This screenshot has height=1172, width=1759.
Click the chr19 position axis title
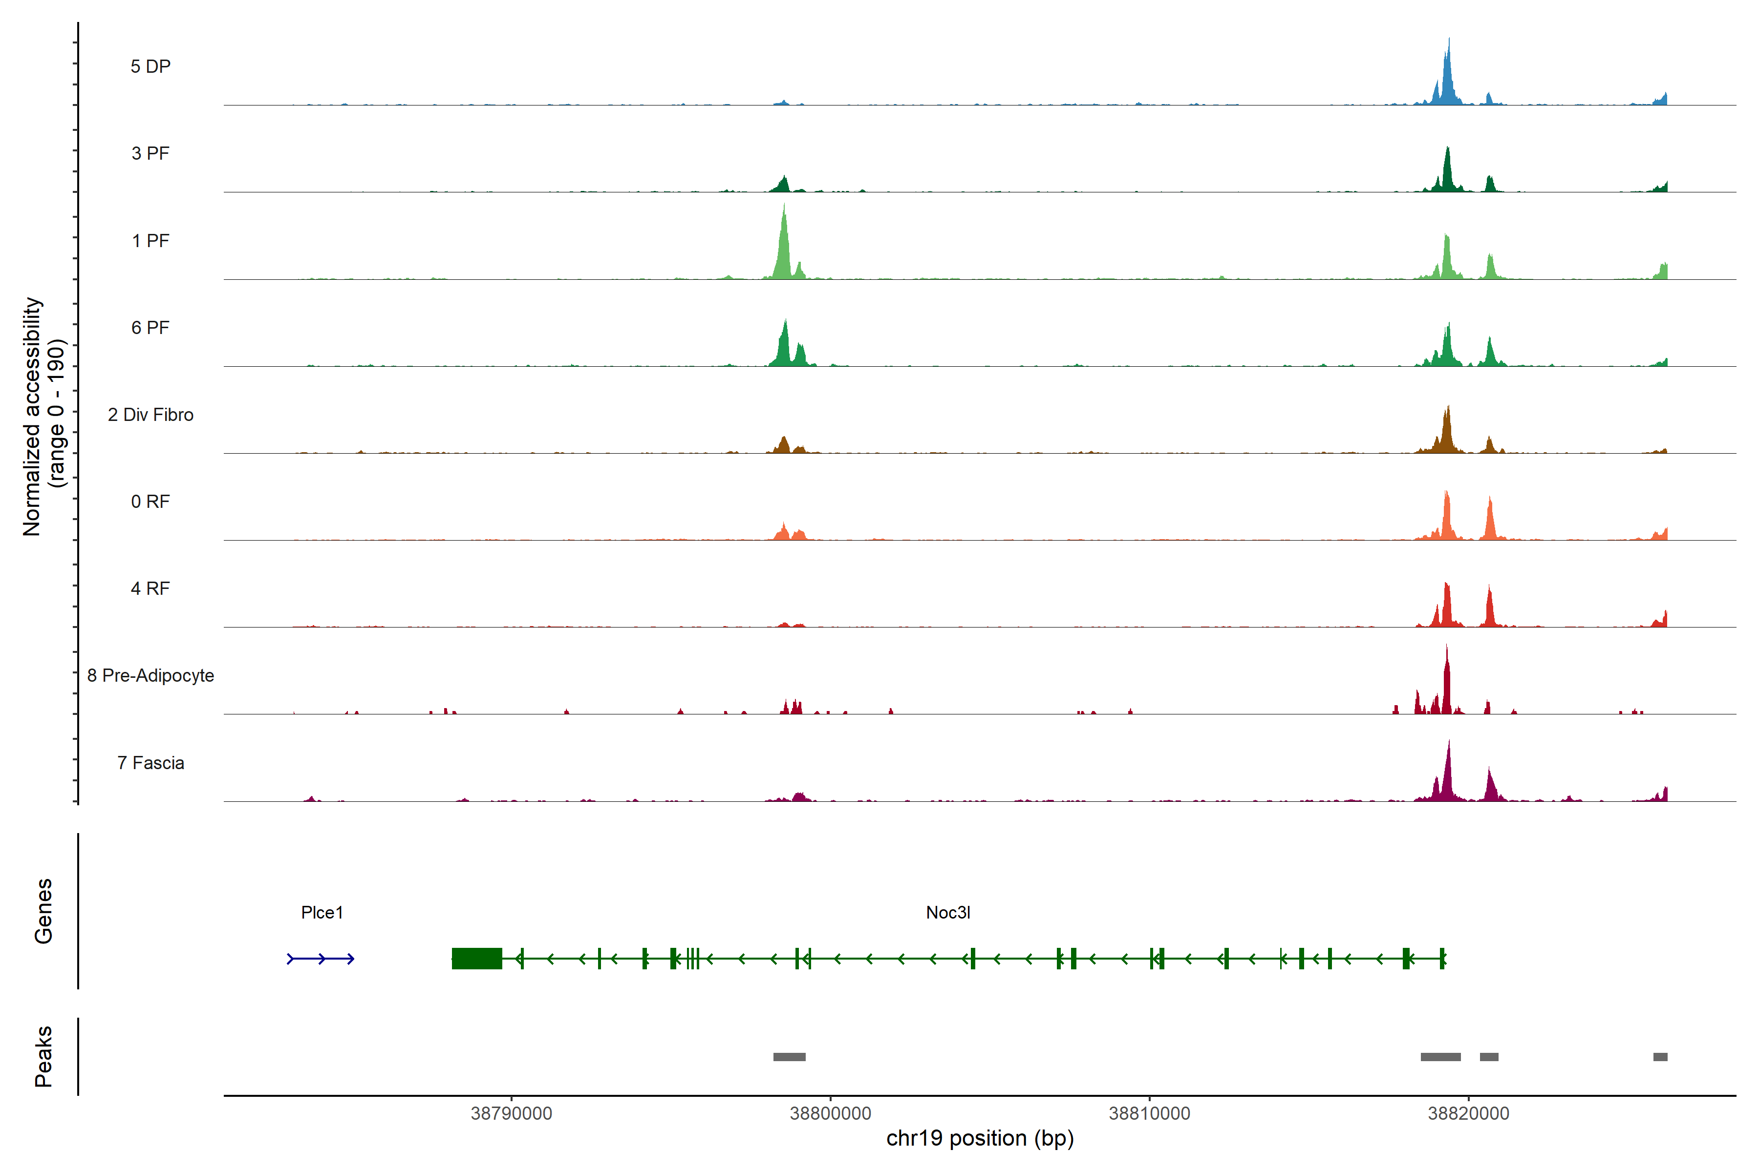(980, 1138)
